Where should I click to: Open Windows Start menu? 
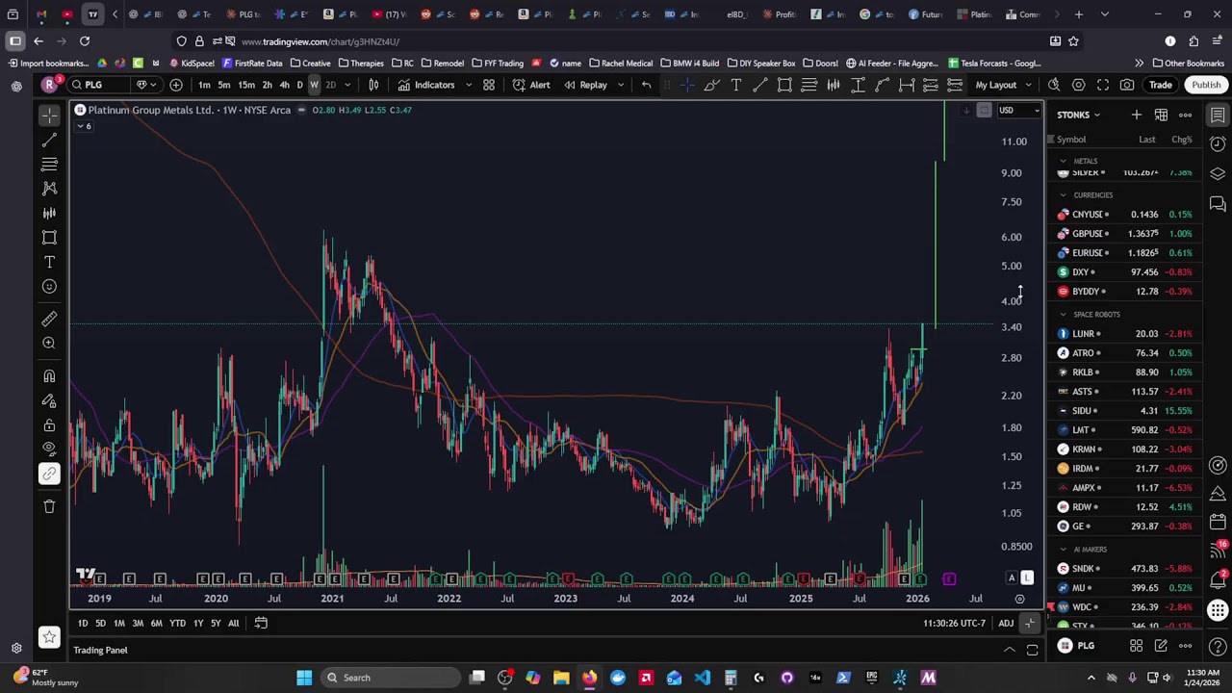pyautogui.click(x=304, y=678)
